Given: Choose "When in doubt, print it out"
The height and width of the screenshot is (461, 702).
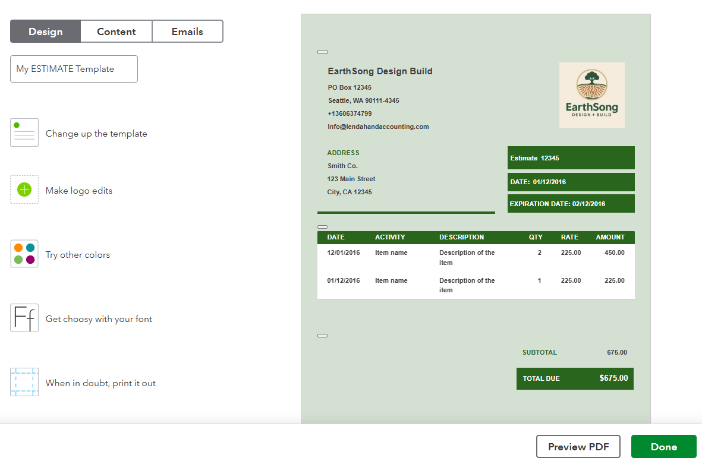Looking at the screenshot, I should 100,383.
